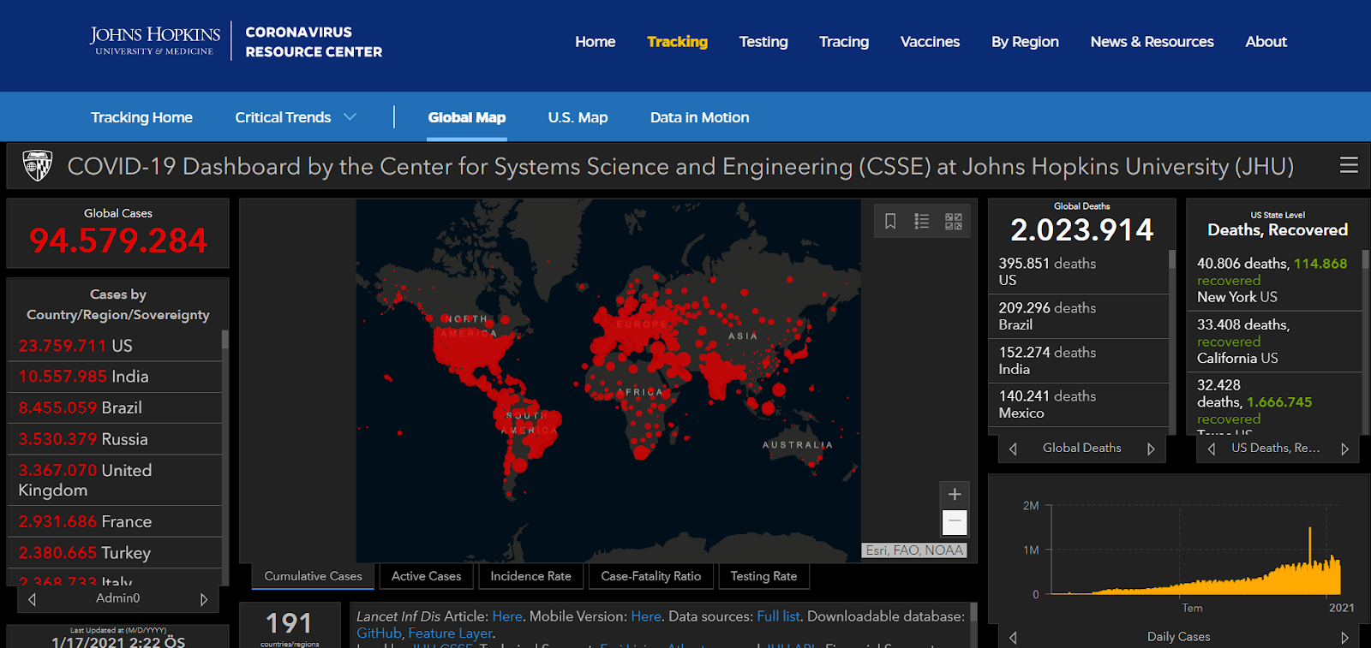Select the Cumulative Cases map tab

pos(313,576)
